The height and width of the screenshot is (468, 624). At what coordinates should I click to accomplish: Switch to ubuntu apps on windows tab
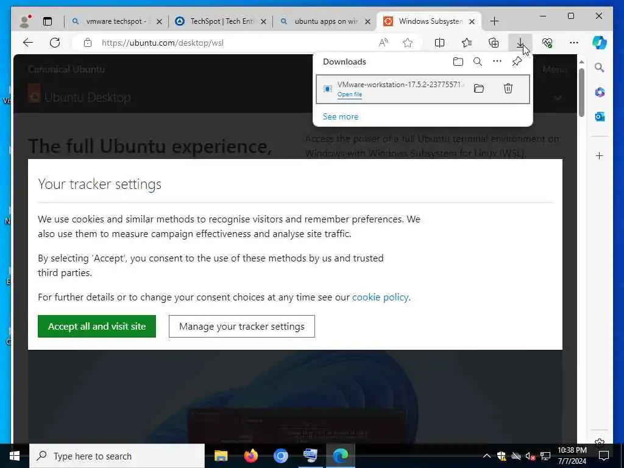pyautogui.click(x=325, y=21)
